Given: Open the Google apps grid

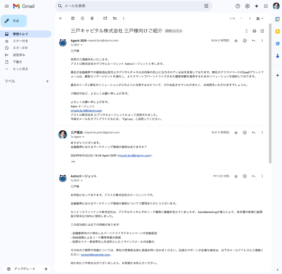Looking at the screenshot, I should [266, 6].
